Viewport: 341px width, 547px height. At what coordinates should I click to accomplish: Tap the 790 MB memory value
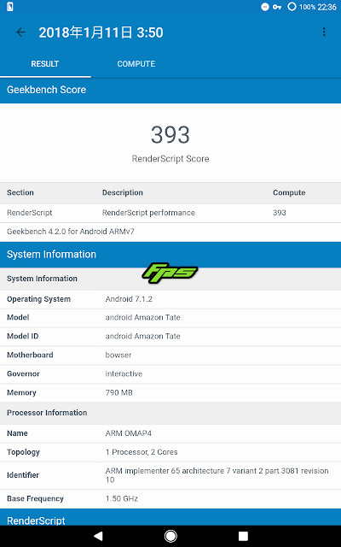point(119,393)
